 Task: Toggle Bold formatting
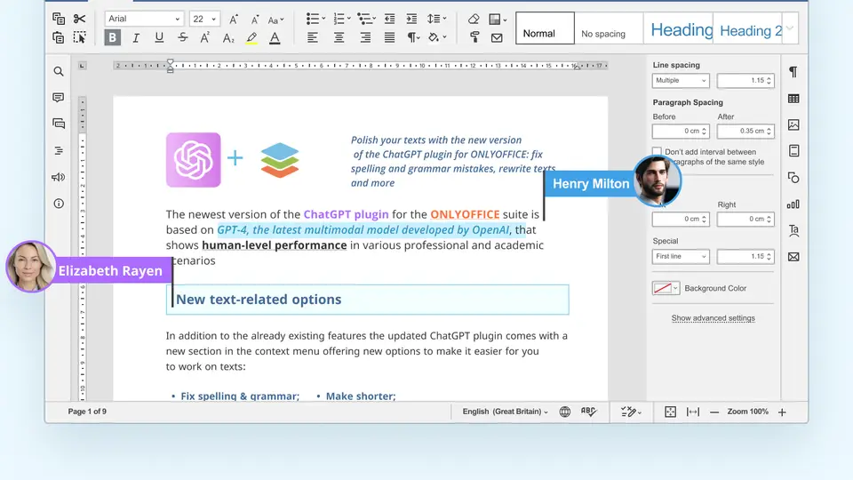(113, 37)
